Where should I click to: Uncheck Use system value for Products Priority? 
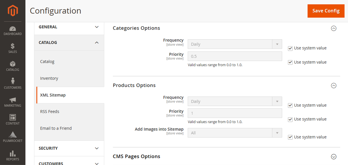pyautogui.click(x=290, y=119)
